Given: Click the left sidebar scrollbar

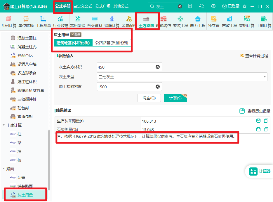Looking at the screenshot, I should (49, 160).
